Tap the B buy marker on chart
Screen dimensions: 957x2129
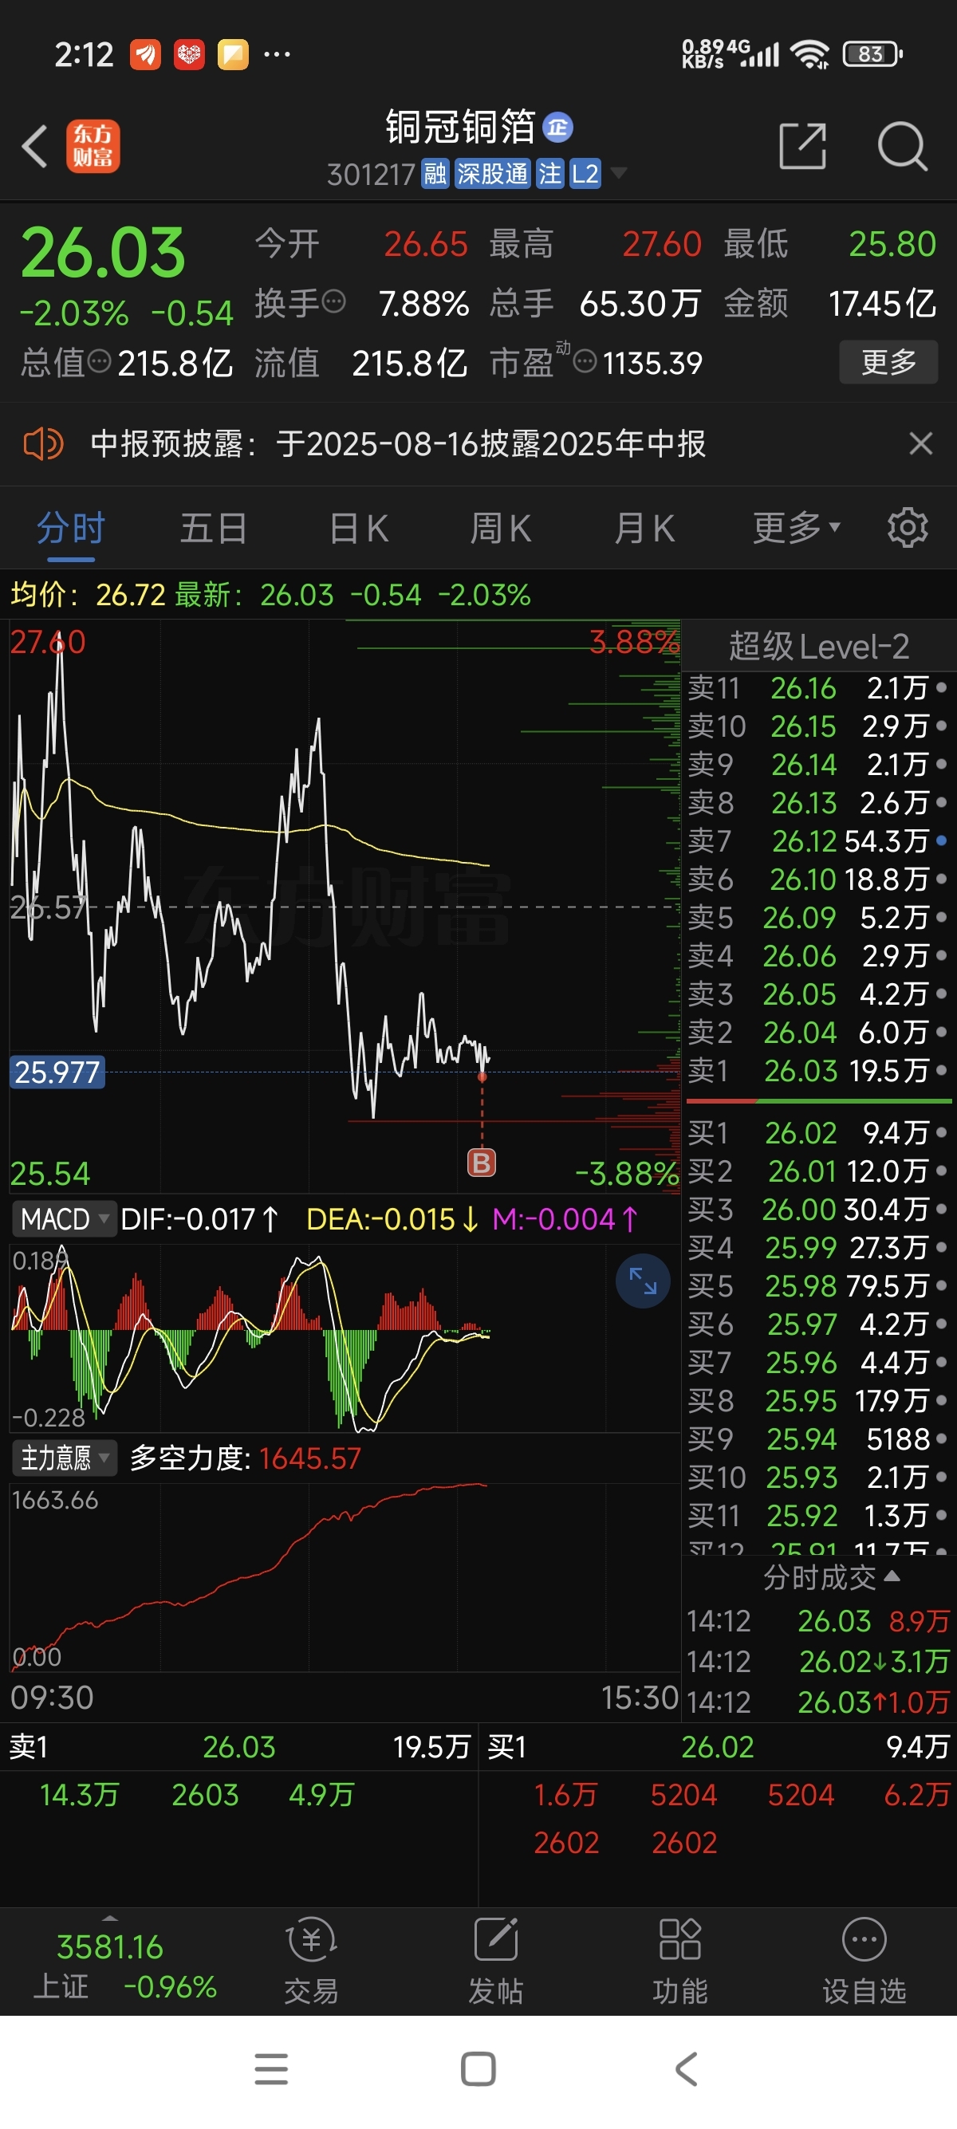tap(482, 1163)
